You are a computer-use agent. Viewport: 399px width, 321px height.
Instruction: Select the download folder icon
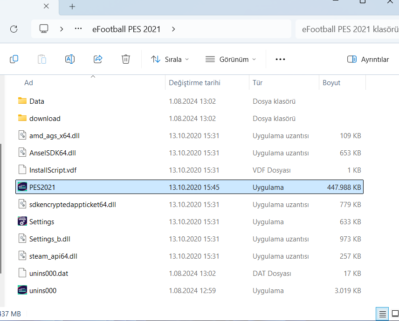[x=22, y=118]
